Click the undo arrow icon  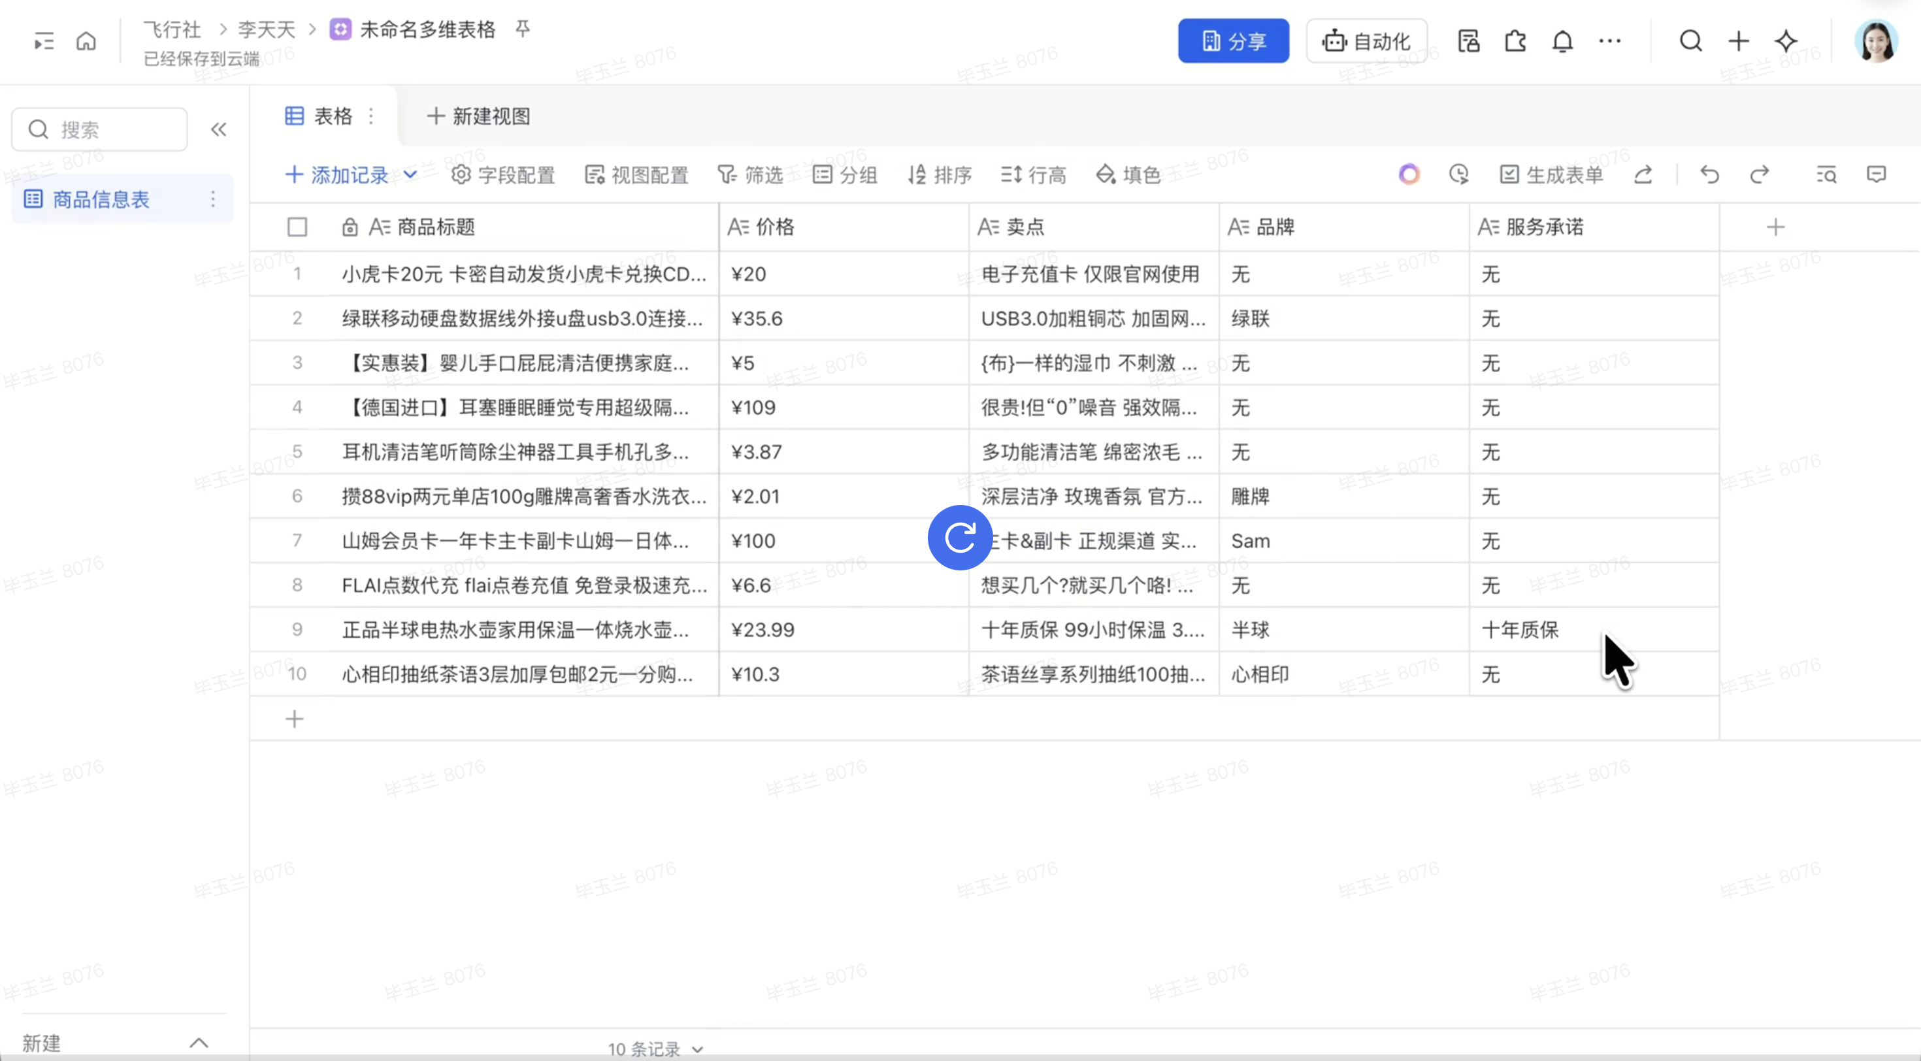tap(1709, 175)
